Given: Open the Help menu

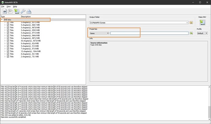Looking at the screenshot, I should coord(15,6).
